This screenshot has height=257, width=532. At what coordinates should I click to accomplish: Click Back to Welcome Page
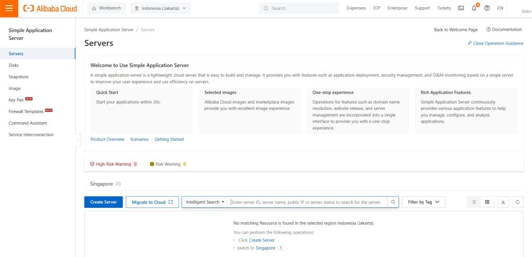coord(456,30)
